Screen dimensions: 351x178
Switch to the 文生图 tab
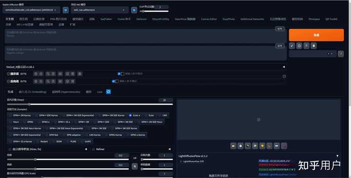(10, 19)
